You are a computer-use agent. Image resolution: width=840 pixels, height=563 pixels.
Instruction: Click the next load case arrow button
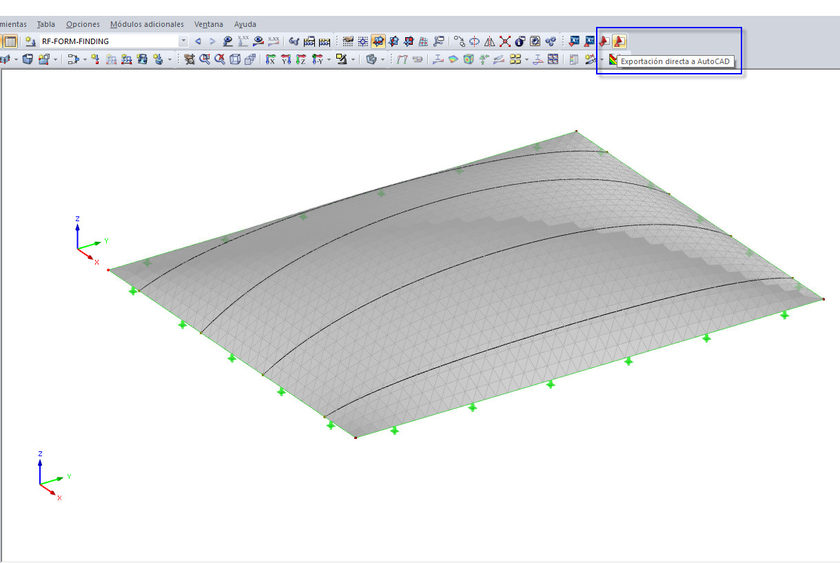pyautogui.click(x=212, y=40)
